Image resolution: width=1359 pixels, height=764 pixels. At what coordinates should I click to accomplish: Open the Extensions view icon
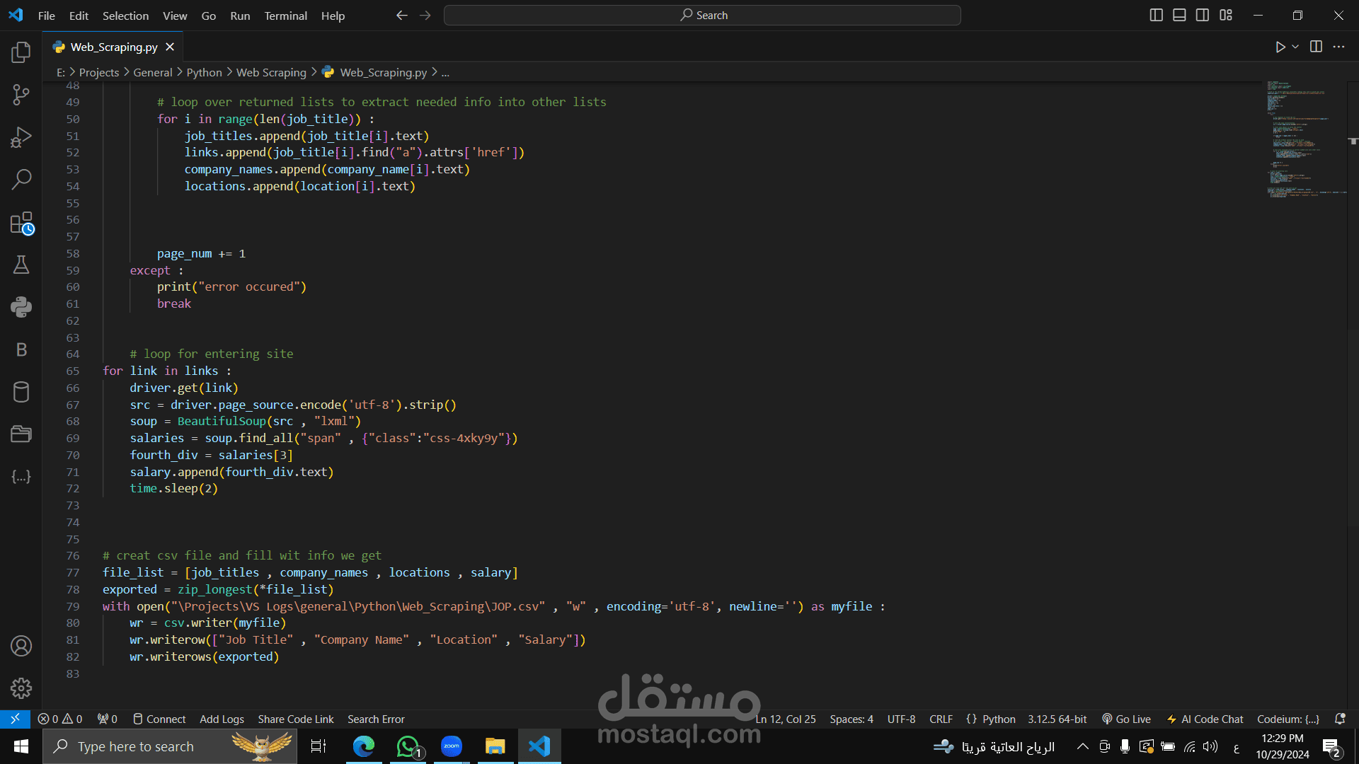click(x=21, y=223)
